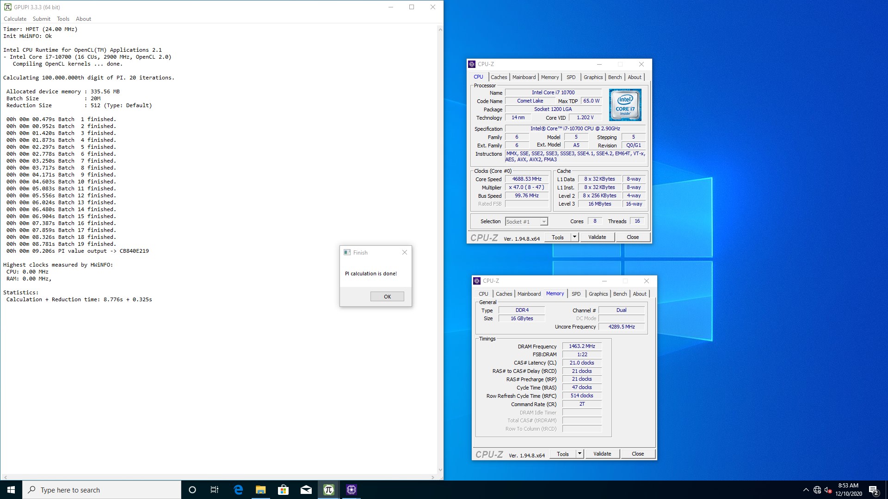Open the Tools menu in GPUPI
Viewport: 888px width, 499px height.
click(63, 19)
